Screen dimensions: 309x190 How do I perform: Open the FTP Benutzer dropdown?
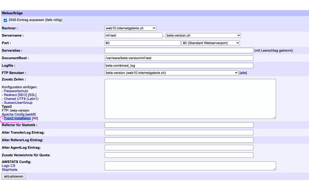click(171, 73)
